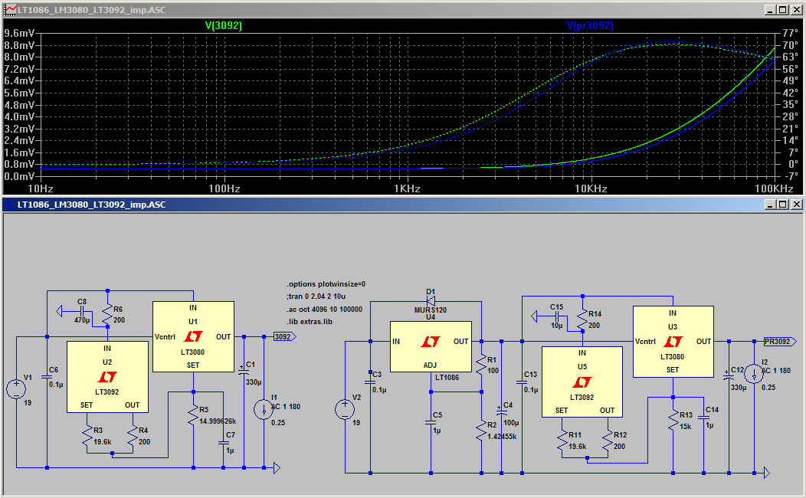Screen dimensions: 806x498
Task: Click the 10Hz frequency axis label
Action: click(x=41, y=188)
